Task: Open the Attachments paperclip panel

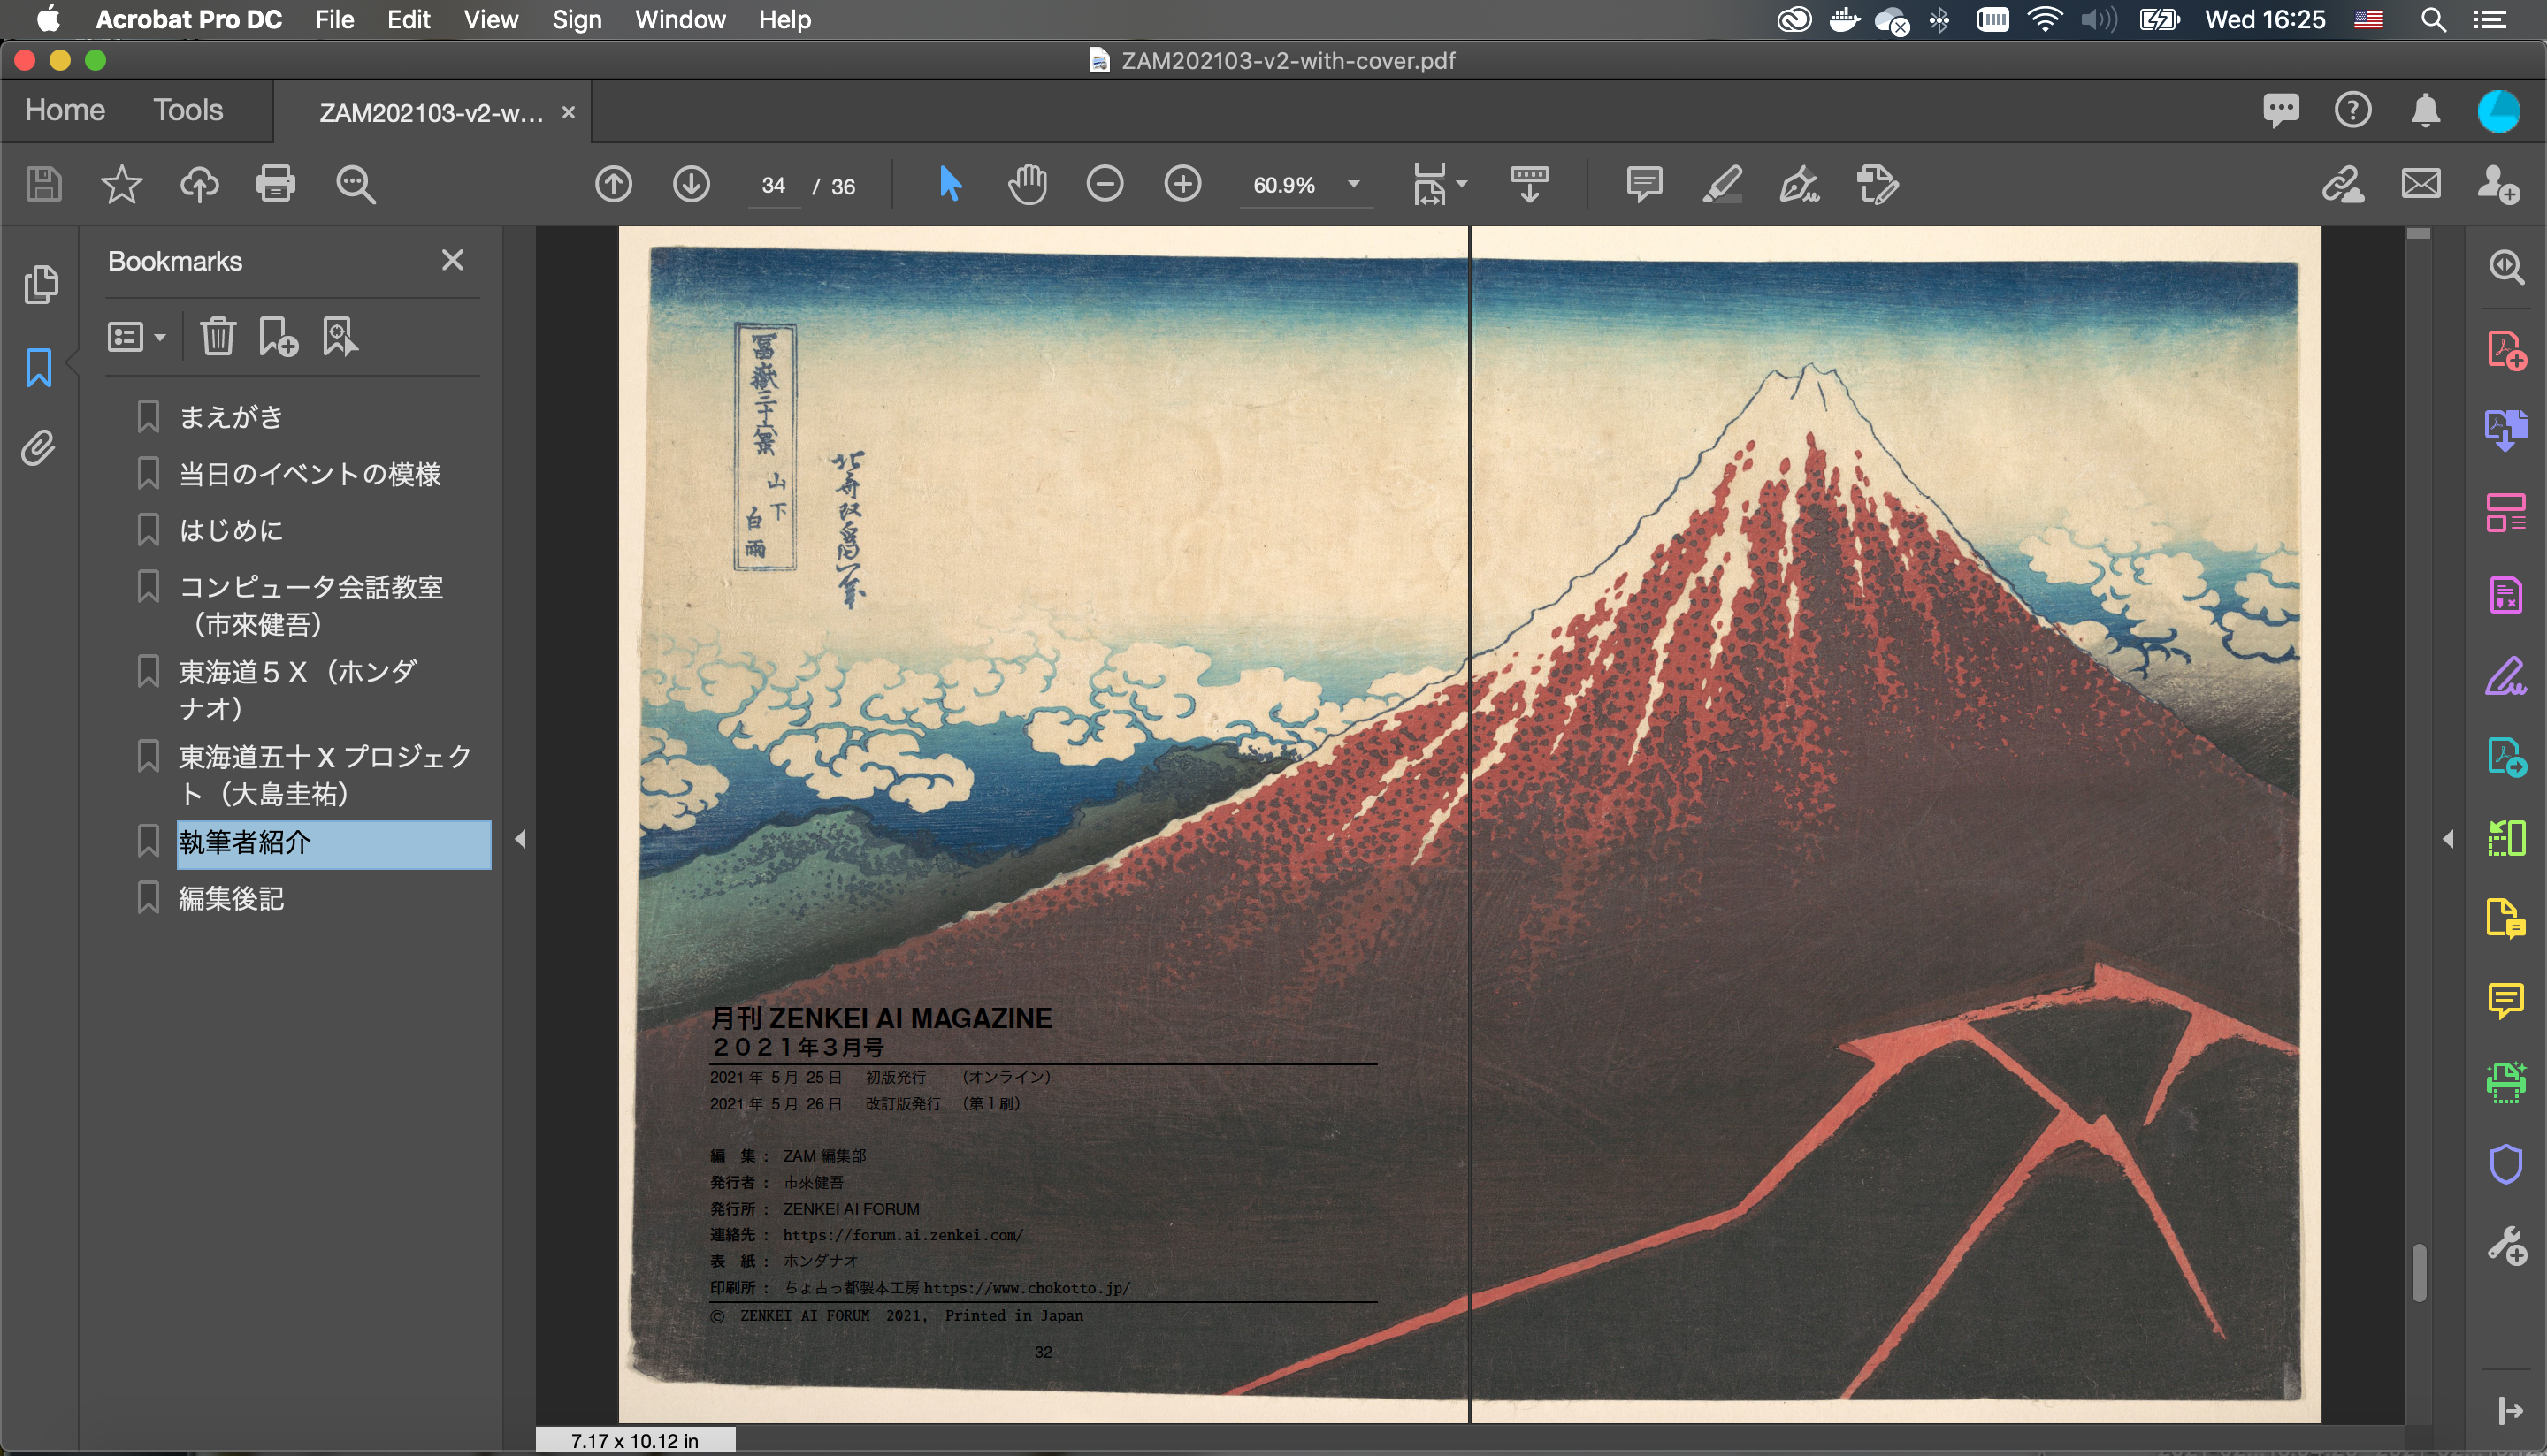Action: click(38, 449)
